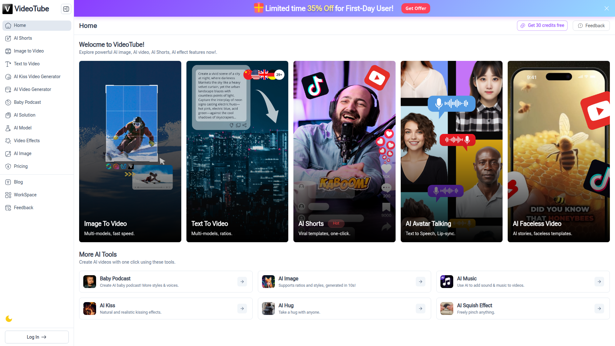Click the arrow on AI Image tool
Image resolution: width=615 pixels, height=346 pixels.
[421, 282]
